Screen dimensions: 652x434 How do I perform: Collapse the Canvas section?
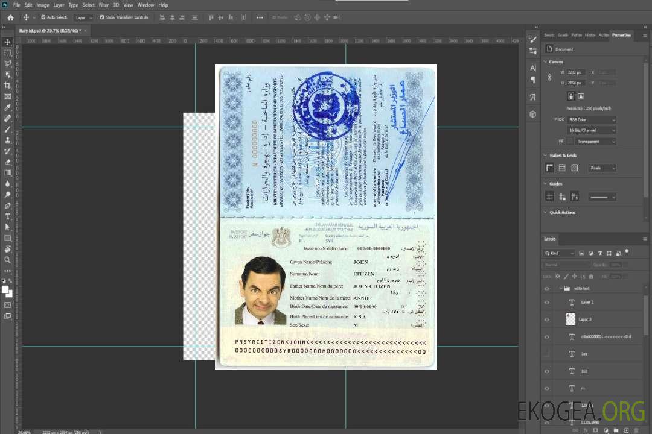click(545, 62)
